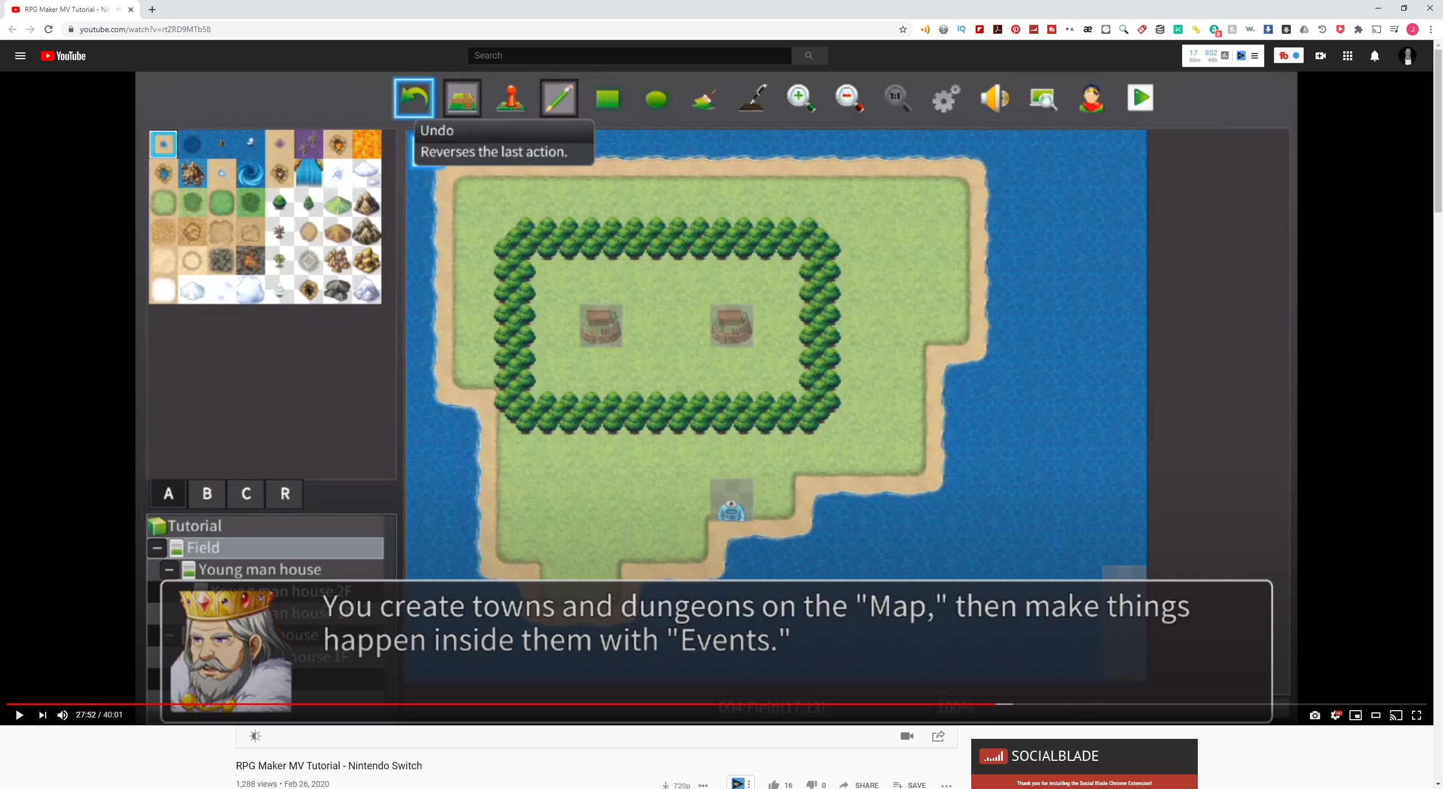This screenshot has width=1443, height=789.
Task: Toggle theater mode
Action: 1376,715
